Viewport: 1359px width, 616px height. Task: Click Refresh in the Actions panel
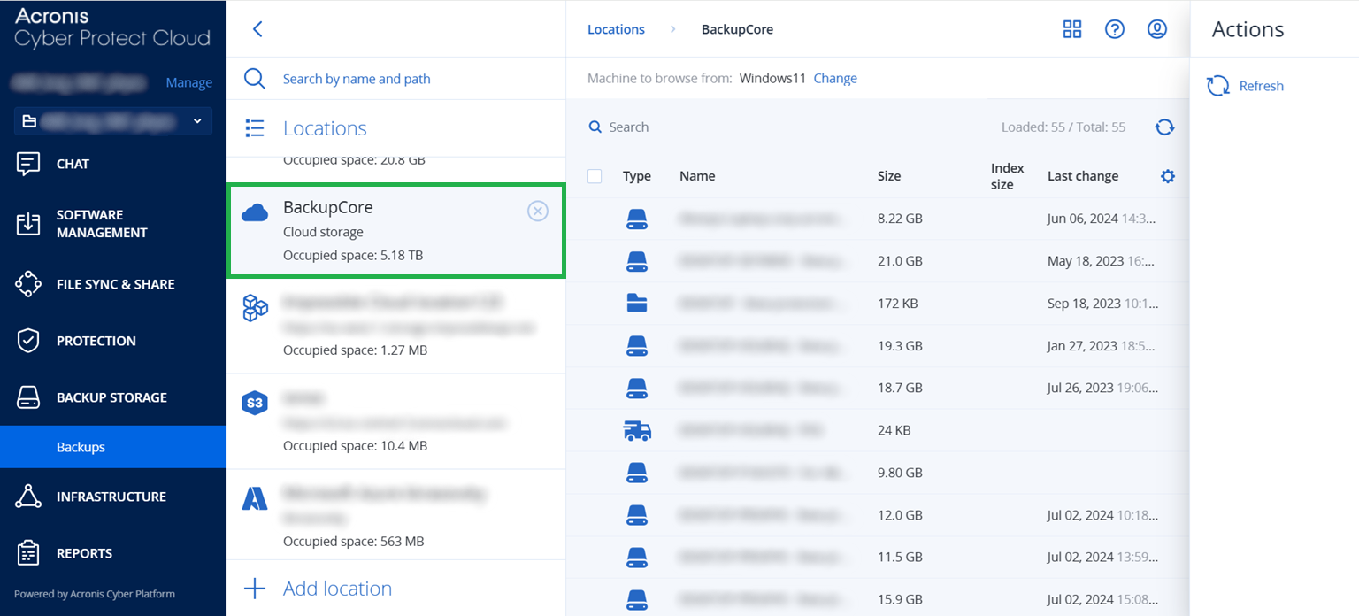pos(1260,86)
